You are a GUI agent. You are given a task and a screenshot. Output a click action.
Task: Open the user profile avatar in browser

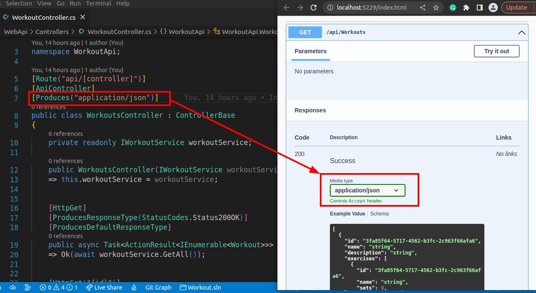coord(493,8)
